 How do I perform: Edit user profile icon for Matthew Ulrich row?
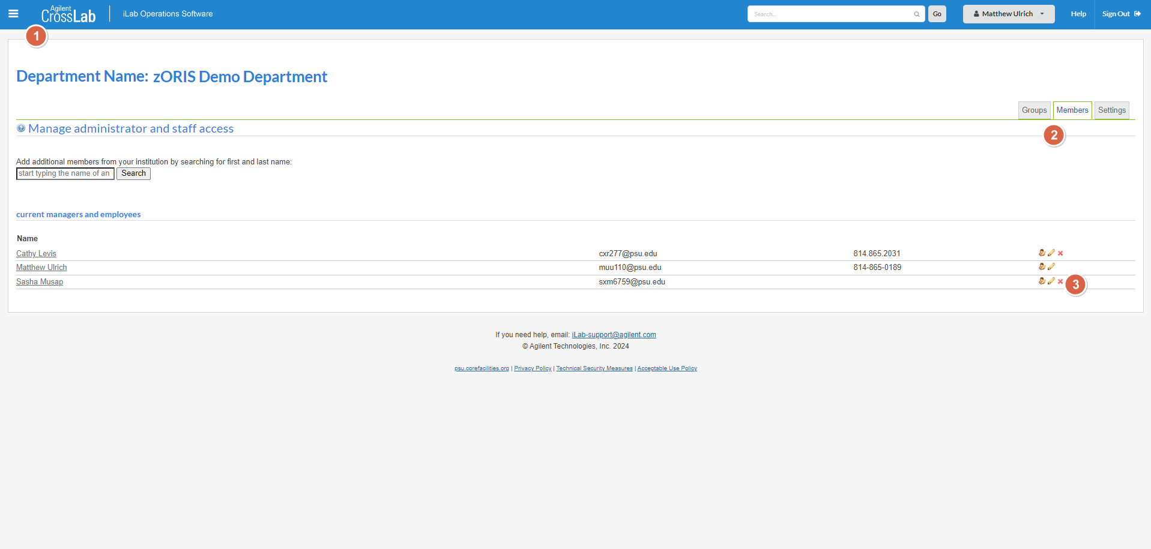pyautogui.click(x=1042, y=267)
